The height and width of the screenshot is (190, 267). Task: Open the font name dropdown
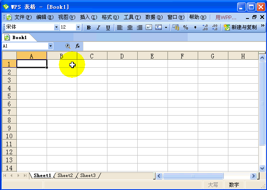click(x=57, y=27)
